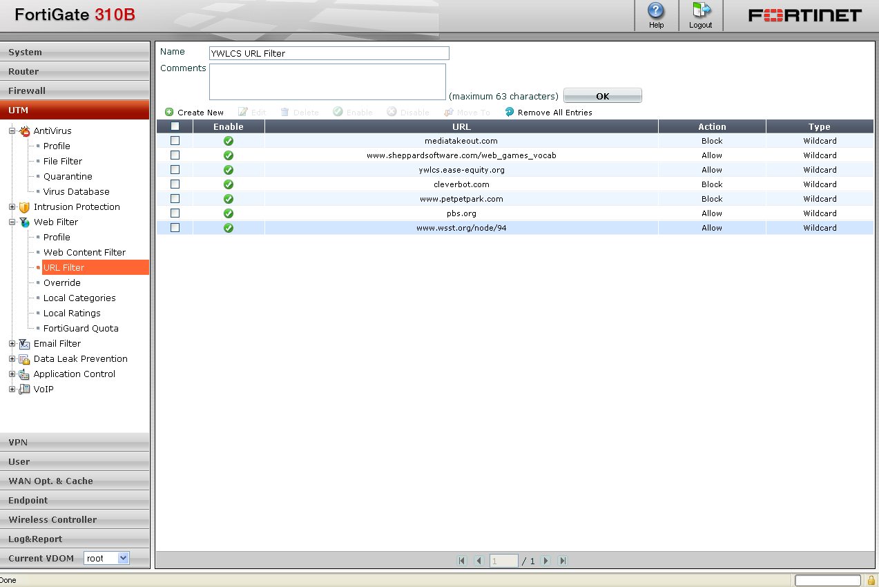This screenshot has height=587, width=879.
Task: Expand the Email Filter tree node
Action: [x=12, y=343]
